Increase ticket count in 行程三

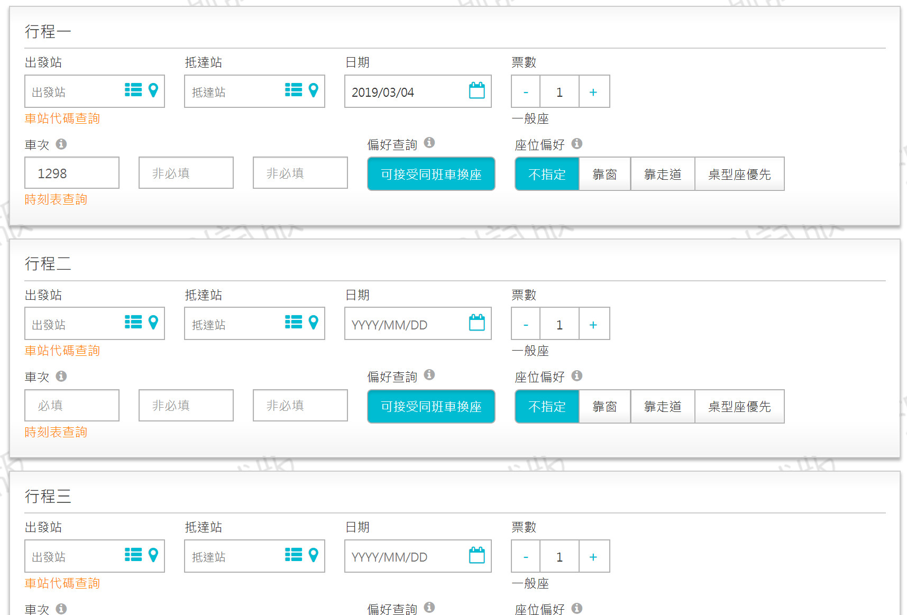594,556
